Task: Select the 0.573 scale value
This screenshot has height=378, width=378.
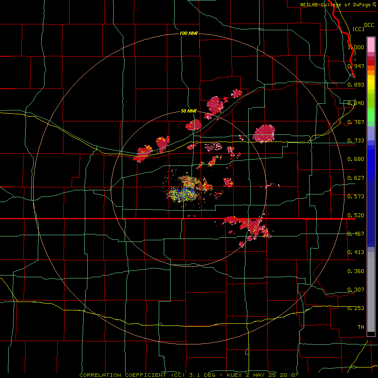Action: click(x=356, y=197)
